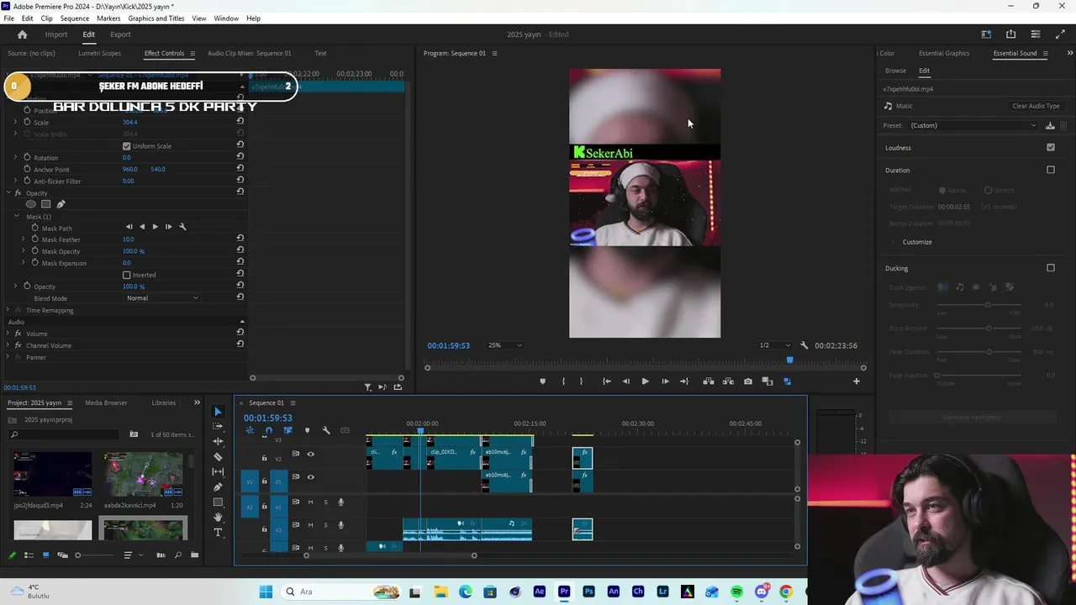
Task: Click the Clear Audio Type button
Action: 1036,106
